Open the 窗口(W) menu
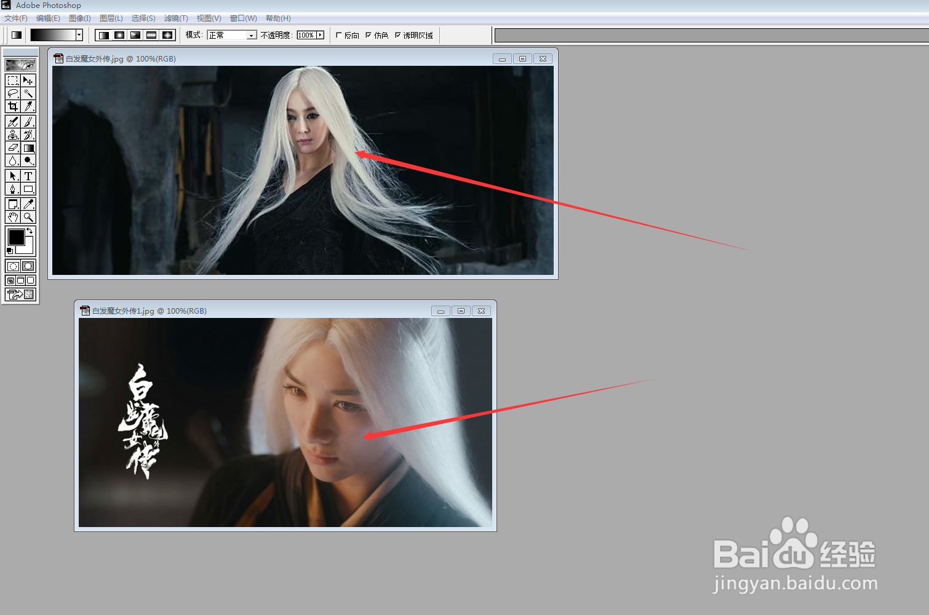 pyautogui.click(x=244, y=18)
